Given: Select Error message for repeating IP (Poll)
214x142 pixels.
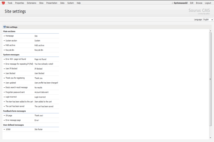Looking at the screenshot, I should coord(19,64).
